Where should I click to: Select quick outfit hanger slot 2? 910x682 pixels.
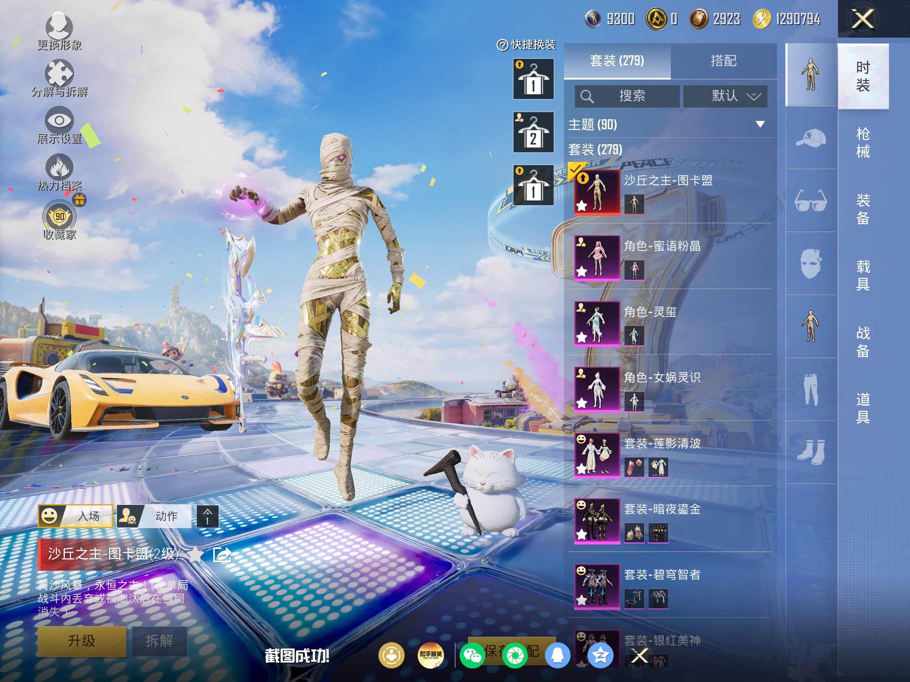click(533, 132)
